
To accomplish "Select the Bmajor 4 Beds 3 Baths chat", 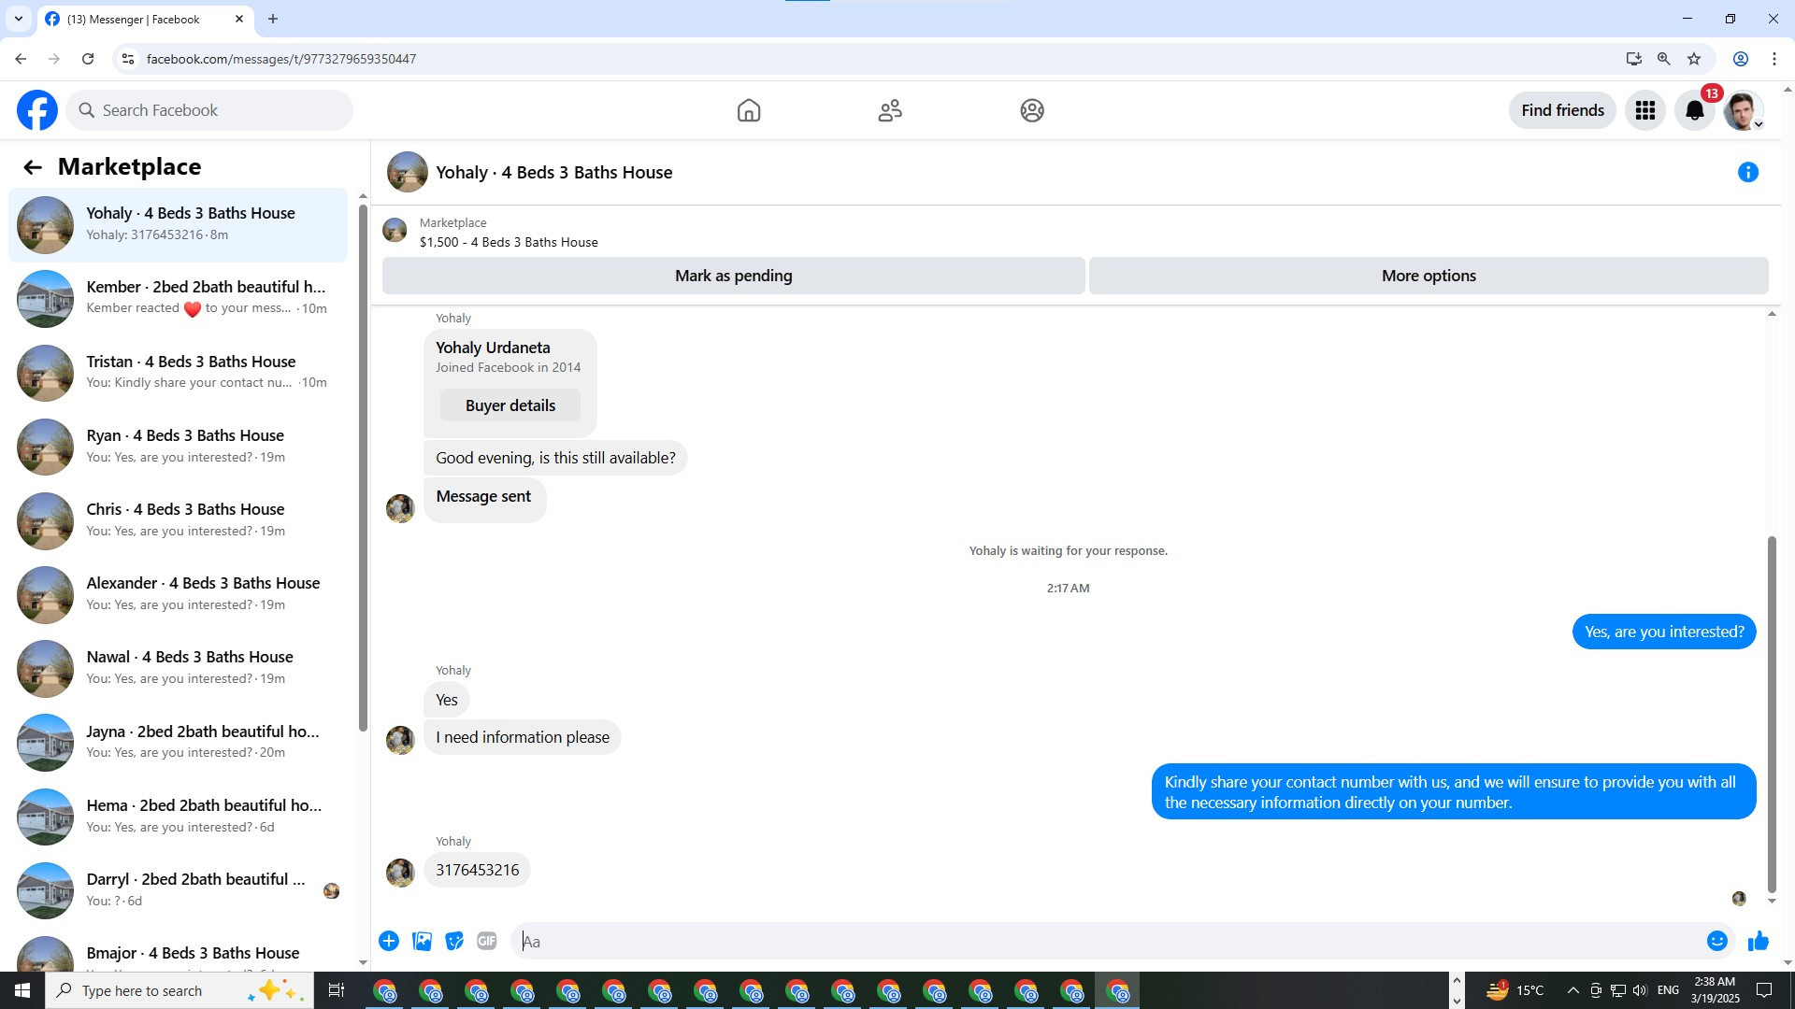I will pyautogui.click(x=178, y=951).
